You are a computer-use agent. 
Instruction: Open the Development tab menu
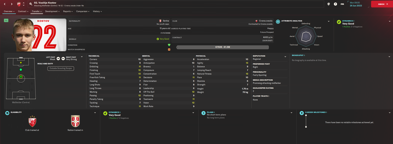pos(53,11)
